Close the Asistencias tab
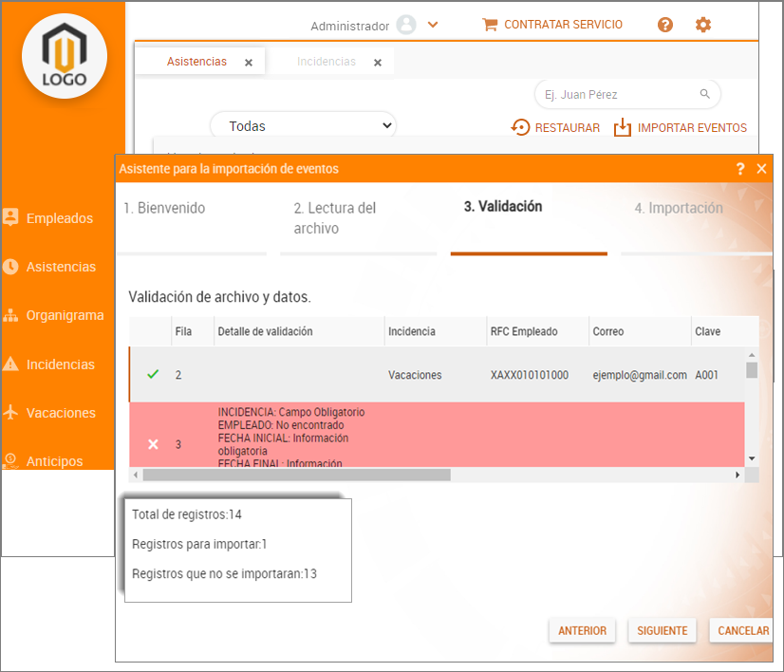This screenshot has height=672, width=784. coord(249,63)
